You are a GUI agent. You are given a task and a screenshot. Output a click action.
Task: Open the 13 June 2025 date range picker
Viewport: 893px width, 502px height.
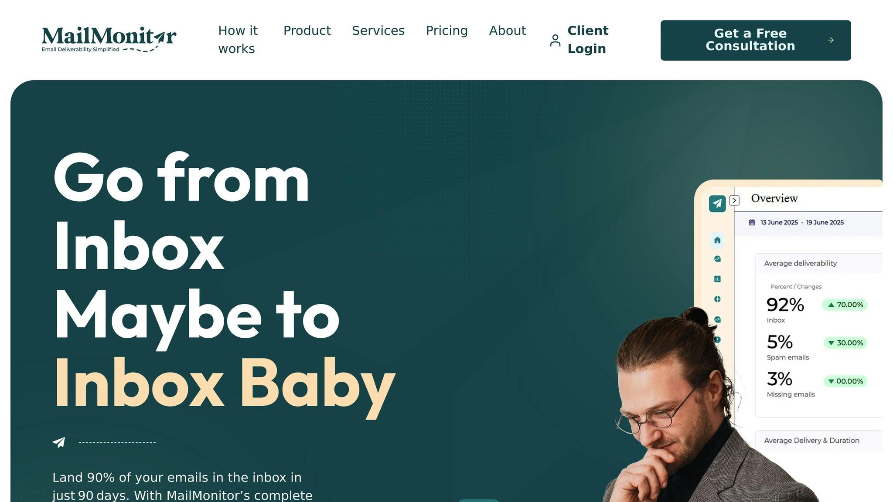tap(802, 222)
